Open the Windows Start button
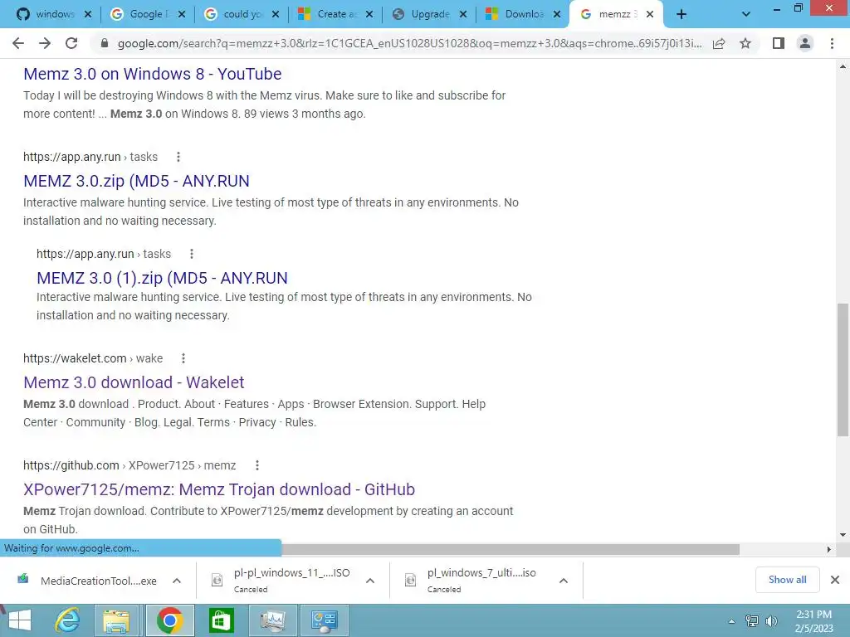Screen dimensions: 850x637 point(20,620)
